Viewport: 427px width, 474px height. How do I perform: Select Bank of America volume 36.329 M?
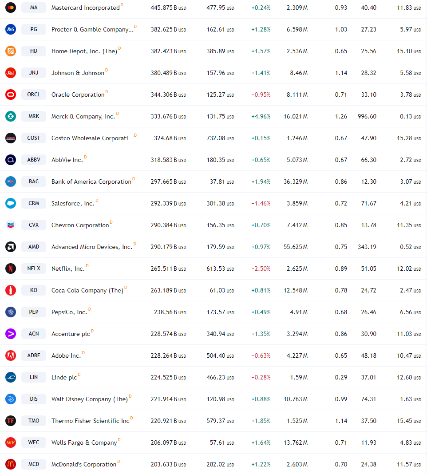pos(296,182)
